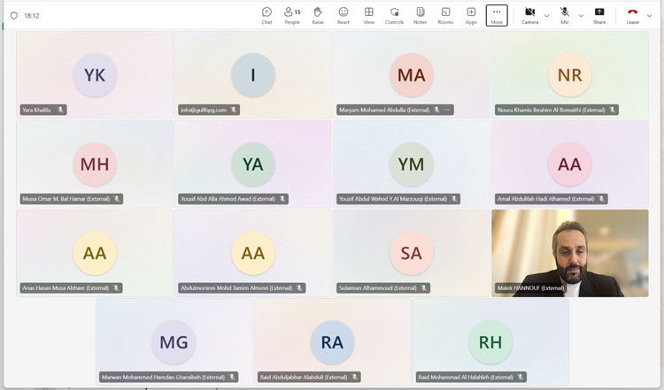Open the meeting Controls button
The image size is (664, 390).
[x=394, y=15]
